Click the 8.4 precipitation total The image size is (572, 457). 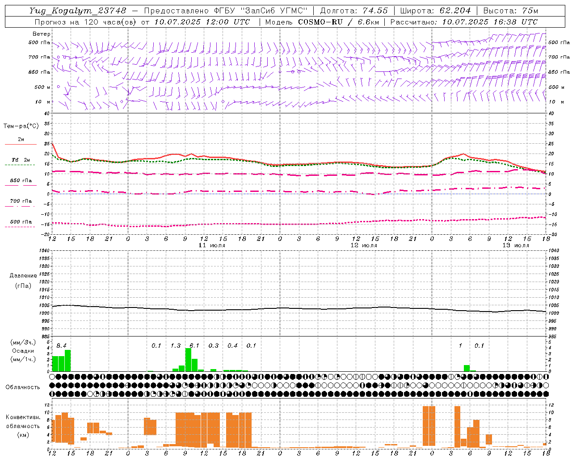pos(61,345)
